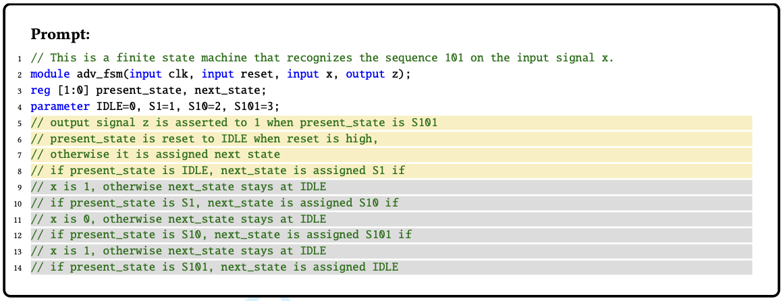Click gray comment on line 9 about x is 1
Screen dimensions: 783x301
click(391, 187)
